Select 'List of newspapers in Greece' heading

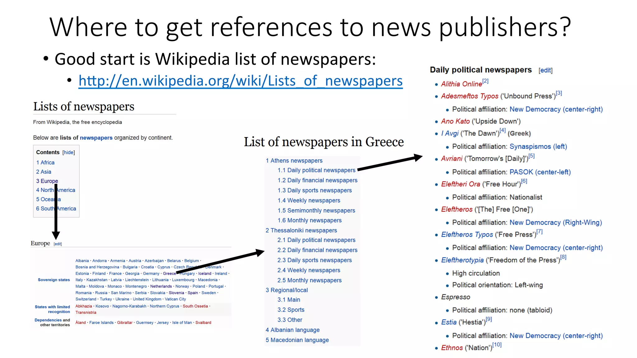point(324,142)
